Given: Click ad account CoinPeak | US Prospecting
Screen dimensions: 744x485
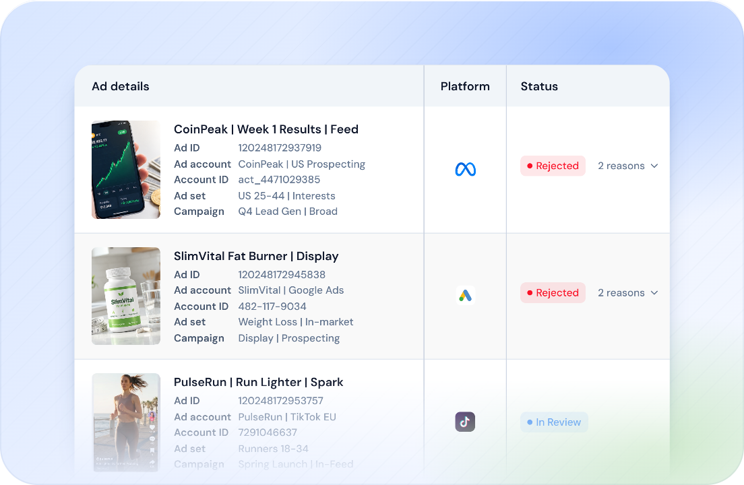Looking at the screenshot, I should [302, 164].
